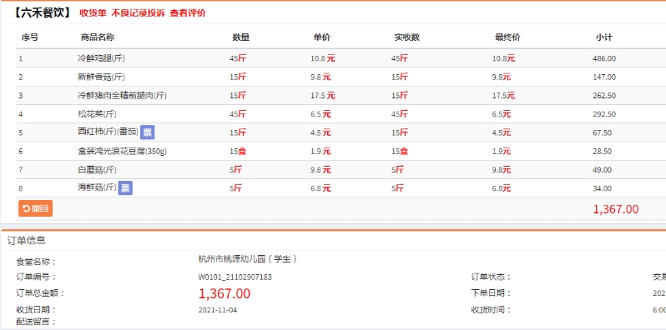Screen dimensions: 666x330
Task: Open the 查看评价 link
Action: [188, 12]
